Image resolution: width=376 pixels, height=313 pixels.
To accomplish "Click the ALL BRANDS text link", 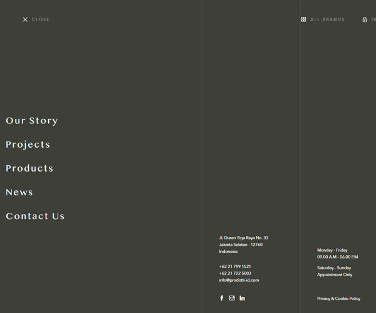I will pos(327,19).
